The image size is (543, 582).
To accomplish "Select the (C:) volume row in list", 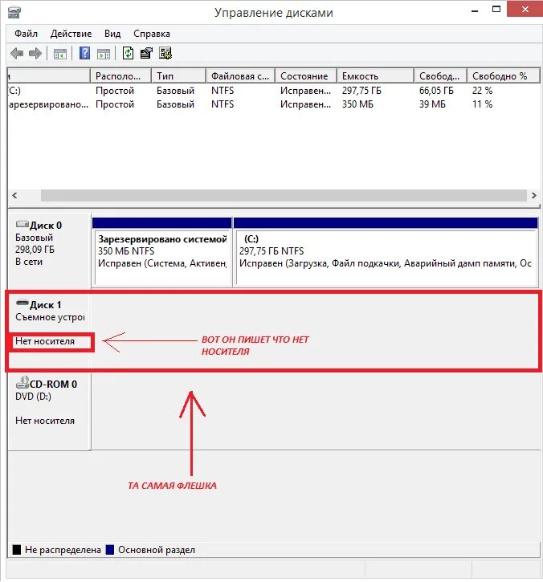I will pyautogui.click(x=274, y=91).
